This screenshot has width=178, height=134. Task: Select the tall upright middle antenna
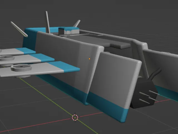pyautogui.click(x=48, y=22)
